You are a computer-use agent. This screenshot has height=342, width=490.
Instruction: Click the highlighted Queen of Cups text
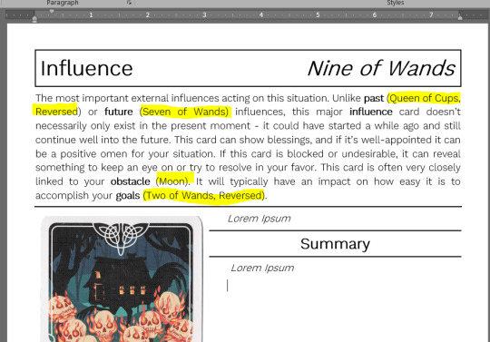[x=424, y=98]
